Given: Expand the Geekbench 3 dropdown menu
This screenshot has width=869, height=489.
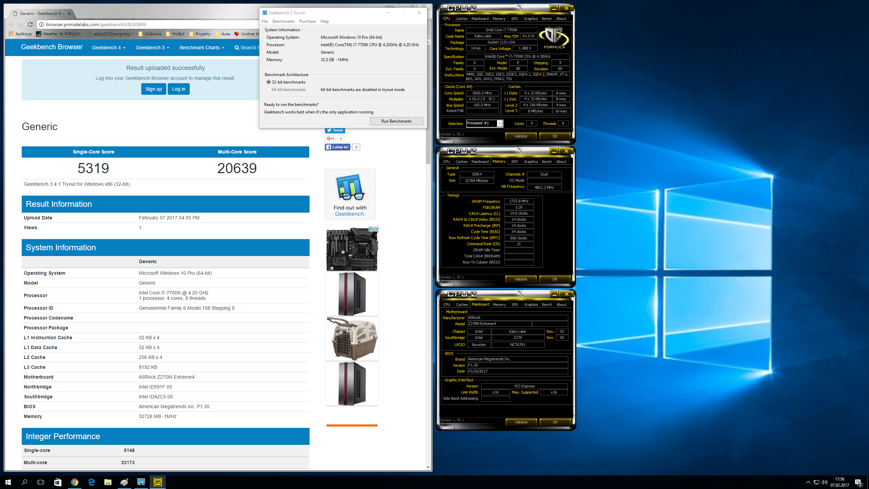Looking at the screenshot, I should 152,48.
